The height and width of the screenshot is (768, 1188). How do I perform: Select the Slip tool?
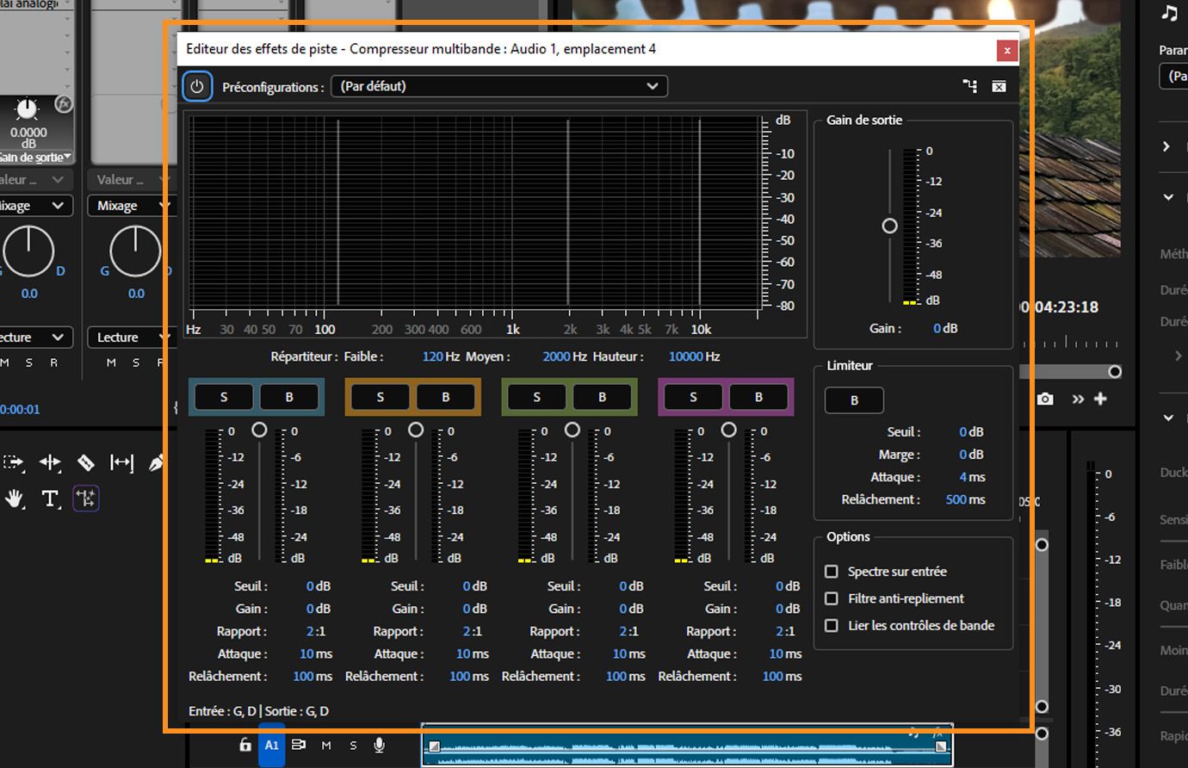coord(121,462)
